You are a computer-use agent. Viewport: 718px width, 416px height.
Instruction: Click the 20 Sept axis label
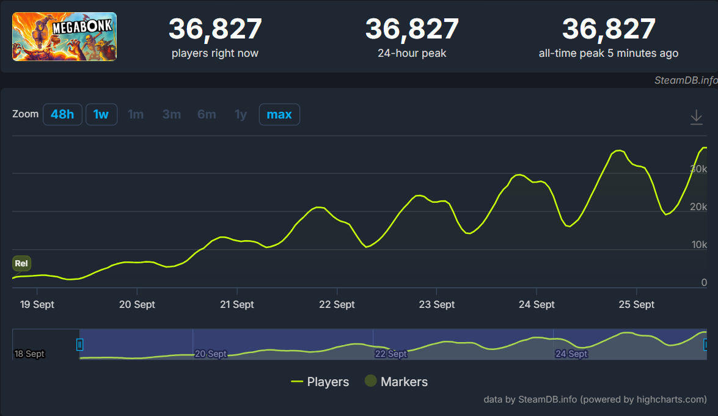(137, 304)
